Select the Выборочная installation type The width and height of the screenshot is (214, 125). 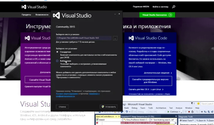[x=57, y=61]
